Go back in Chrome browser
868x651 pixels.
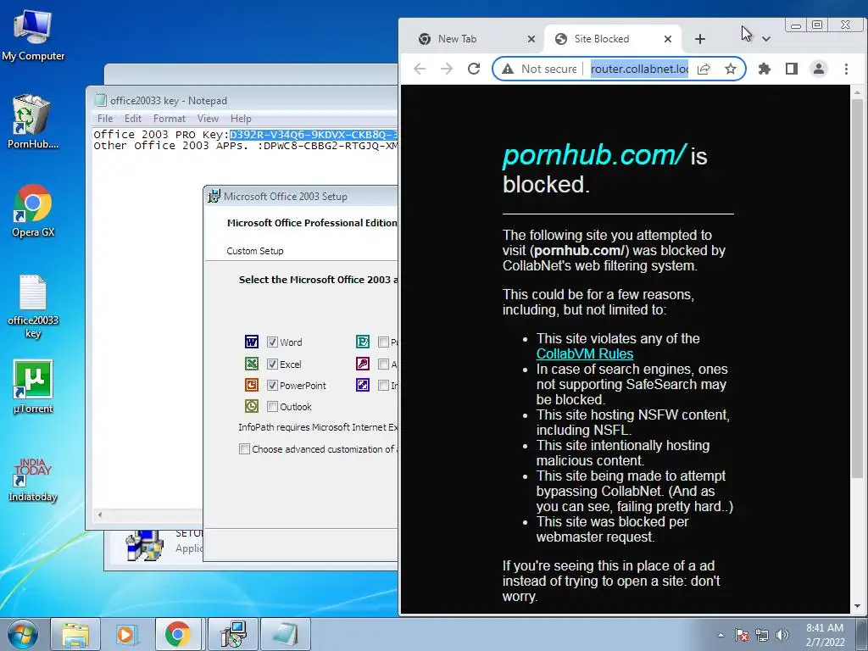[x=420, y=69]
